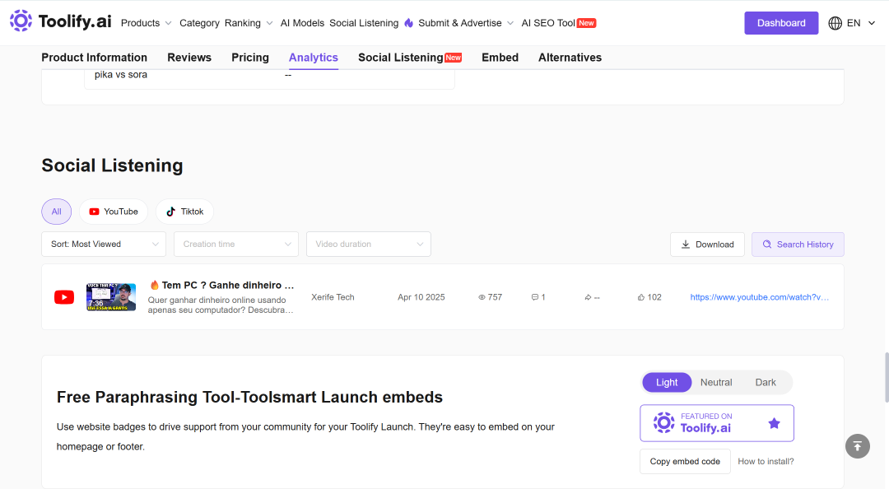Click the share arrow icon in the video row
Screen dimensions: 889x489
click(x=588, y=297)
